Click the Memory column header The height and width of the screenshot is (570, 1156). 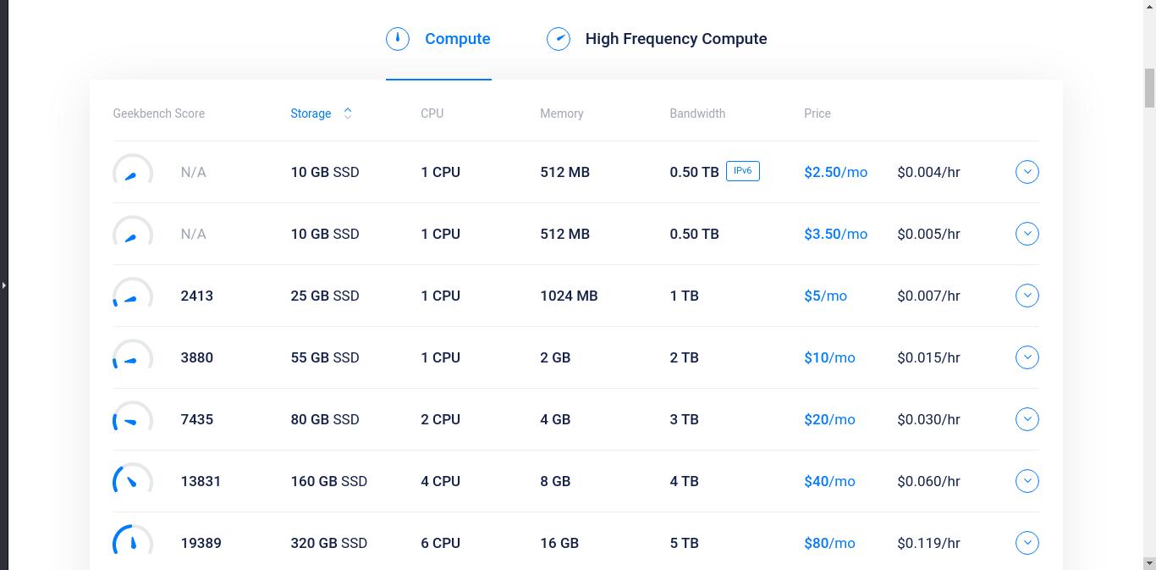[x=562, y=113]
